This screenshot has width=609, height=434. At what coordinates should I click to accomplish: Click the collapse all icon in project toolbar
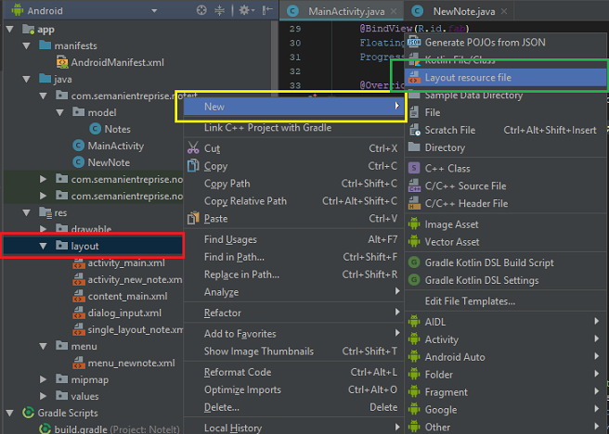click(219, 10)
